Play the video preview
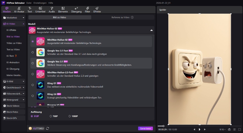 click(x=200, y=129)
